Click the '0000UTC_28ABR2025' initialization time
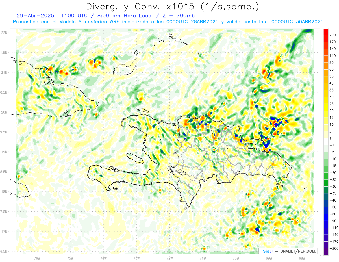 [192, 22]
